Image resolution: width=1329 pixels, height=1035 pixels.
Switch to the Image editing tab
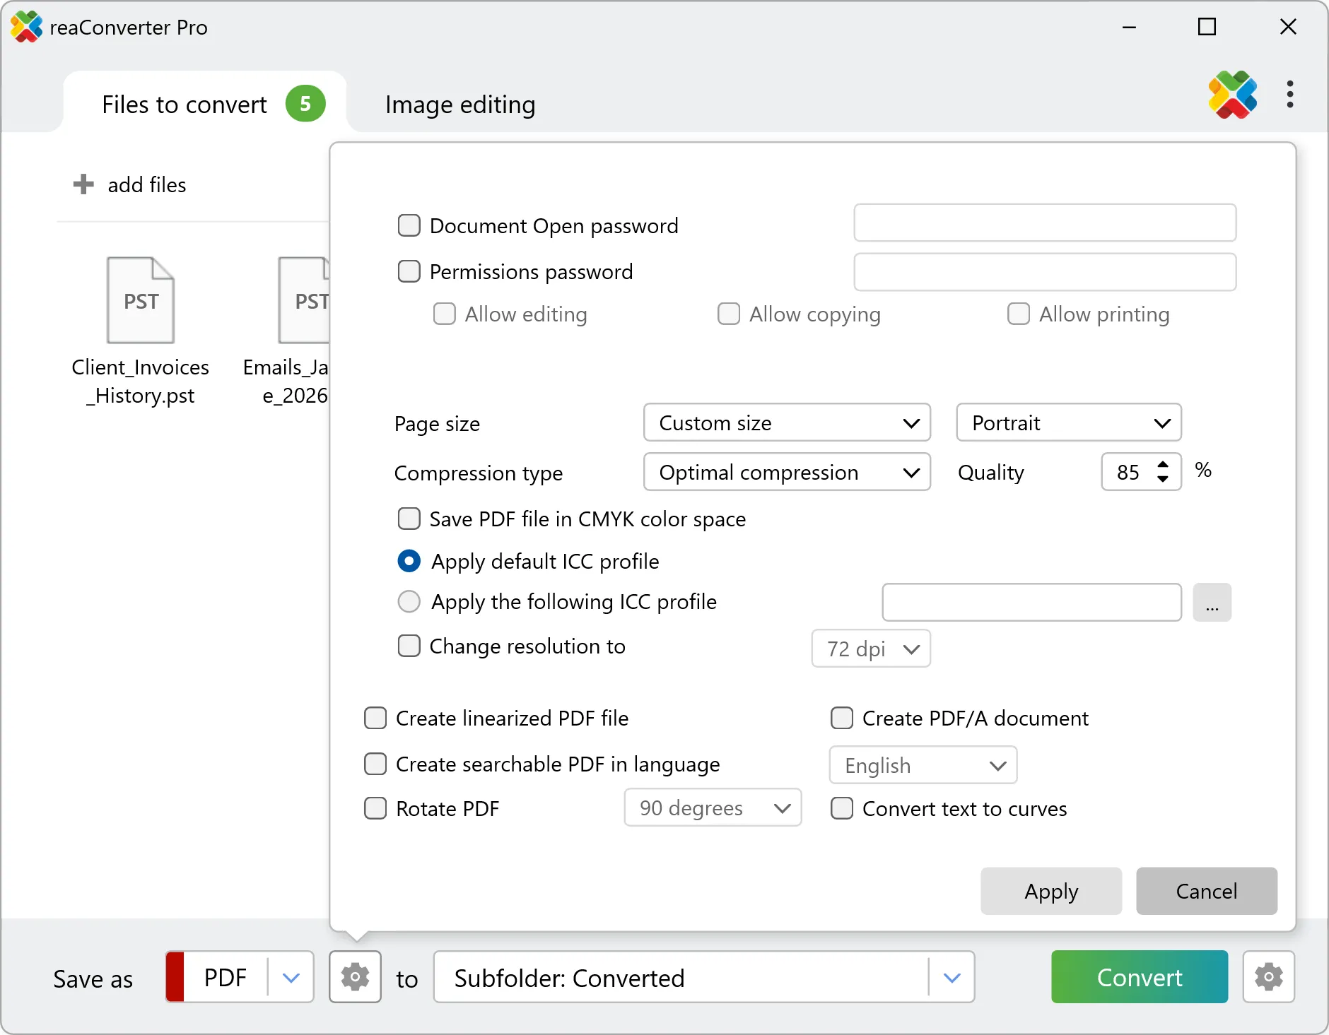tap(460, 104)
